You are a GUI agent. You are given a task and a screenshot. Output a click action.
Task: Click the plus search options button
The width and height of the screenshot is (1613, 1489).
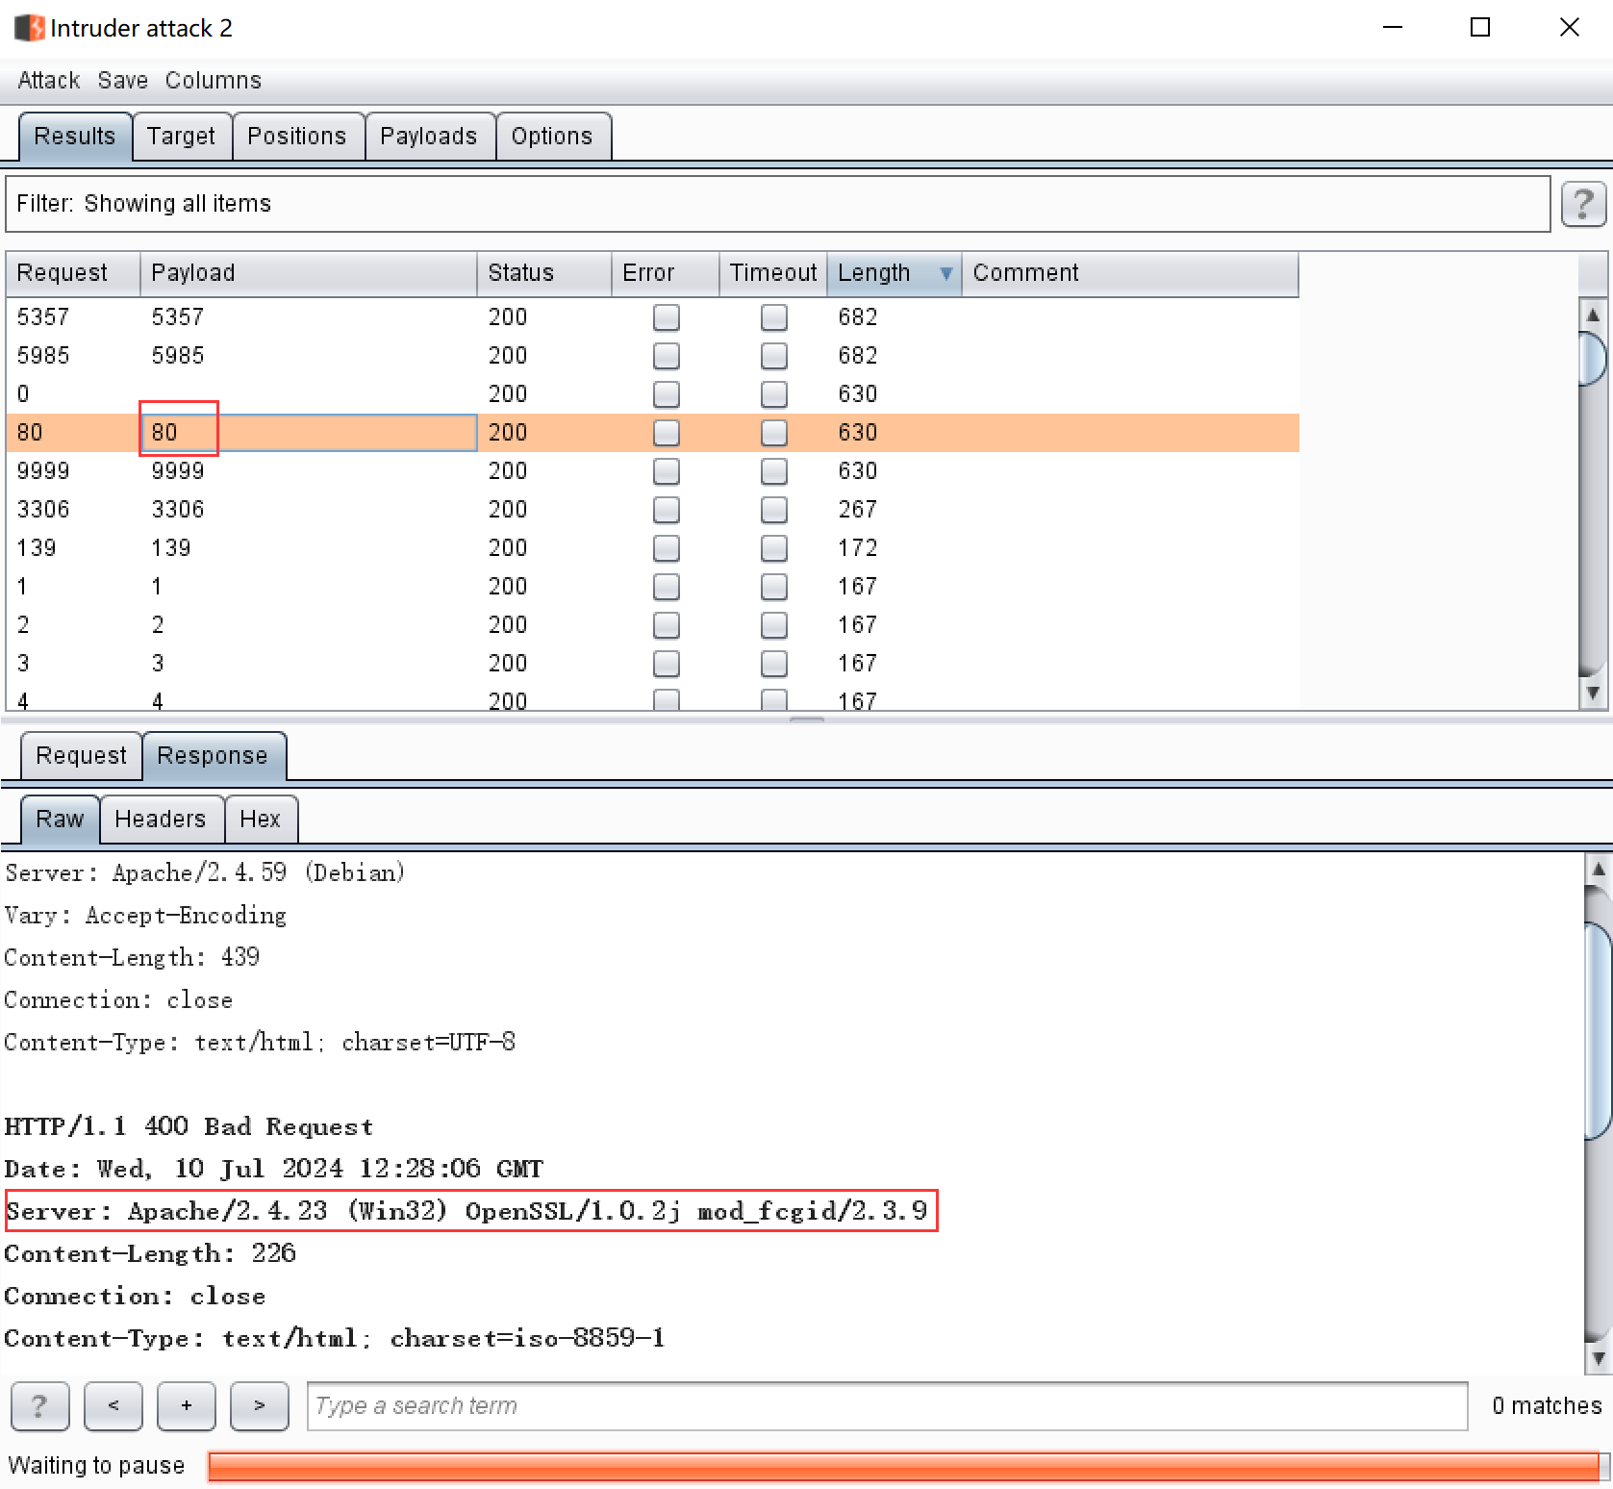pyautogui.click(x=187, y=1406)
